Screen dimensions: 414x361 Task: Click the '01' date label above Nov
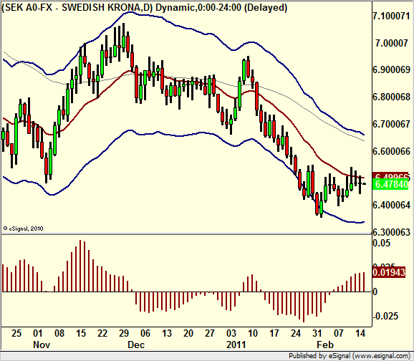(38, 334)
